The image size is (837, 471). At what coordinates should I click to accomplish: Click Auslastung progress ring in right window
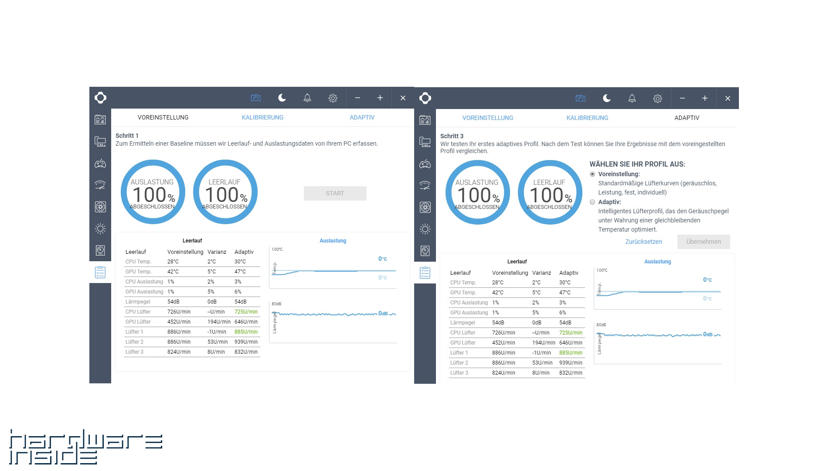tap(477, 192)
